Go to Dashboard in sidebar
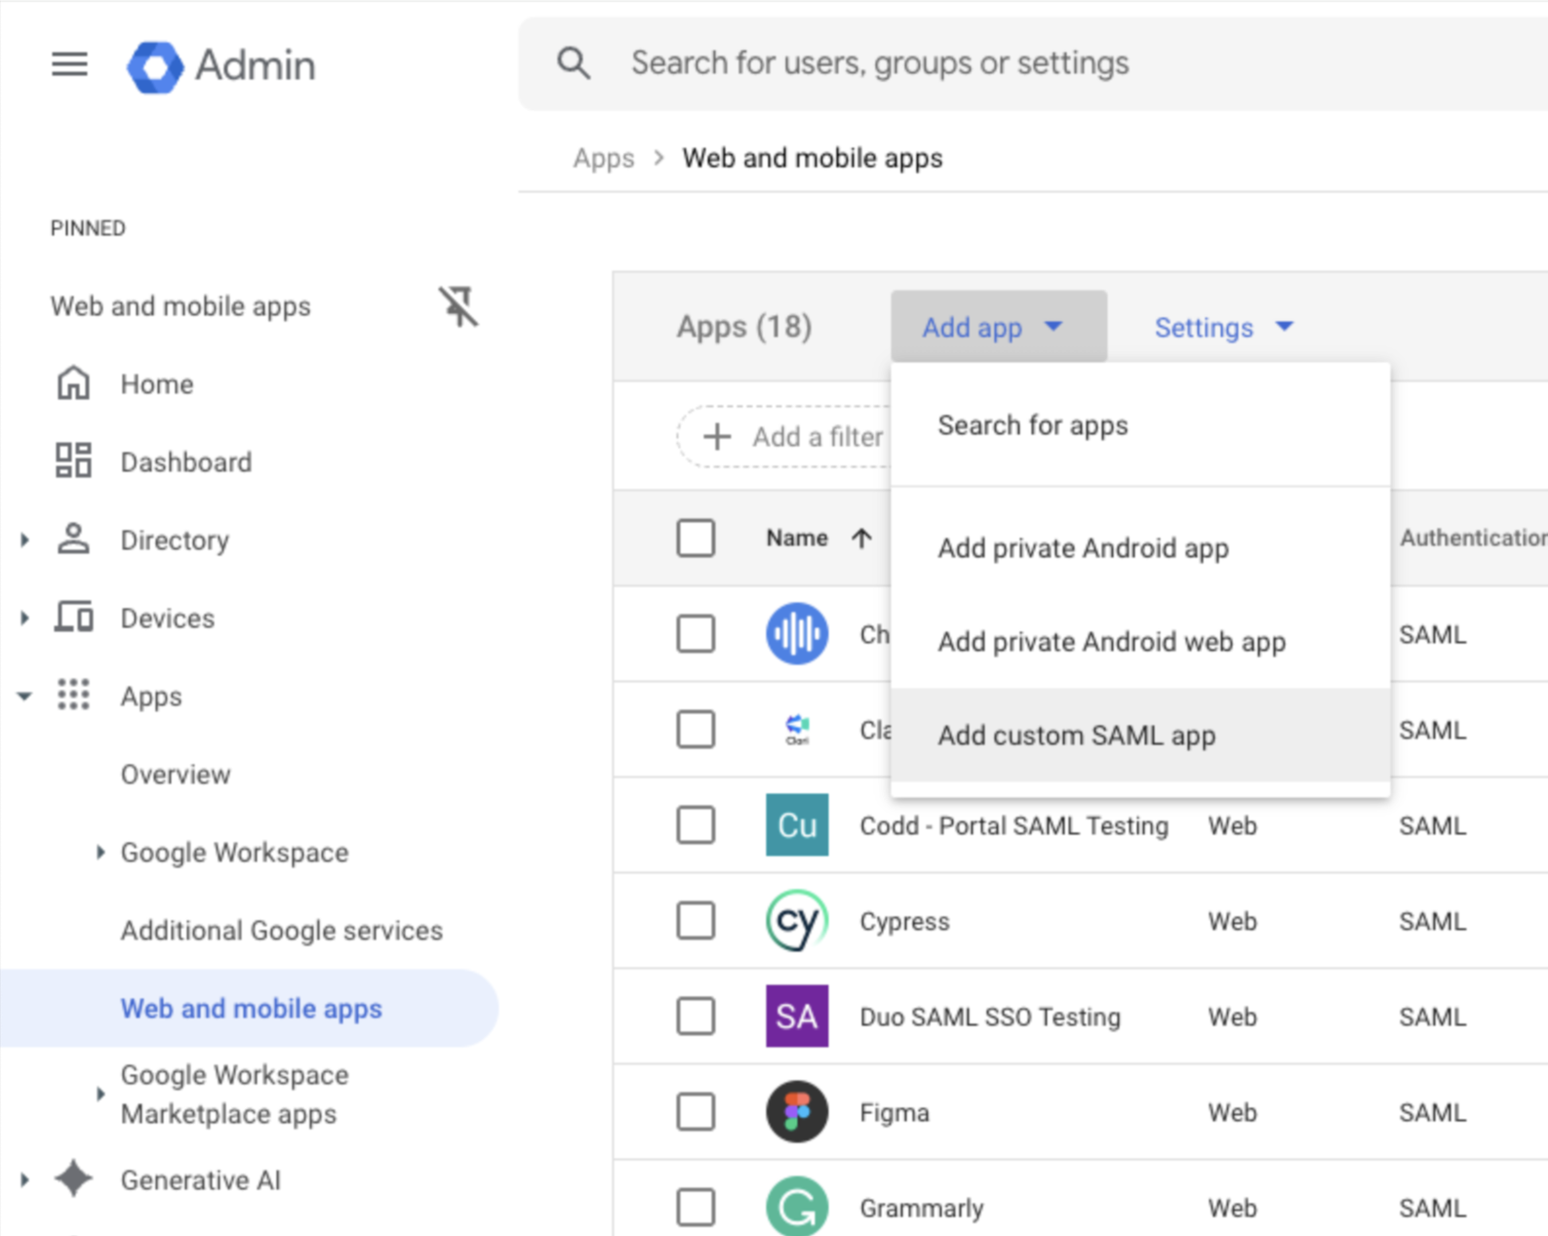Screen dimensions: 1548x1236 pyautogui.click(x=186, y=462)
